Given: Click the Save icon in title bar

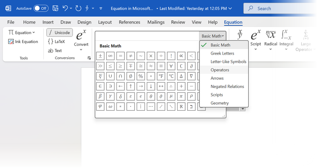Looking at the screenshot, I should coord(55,8).
